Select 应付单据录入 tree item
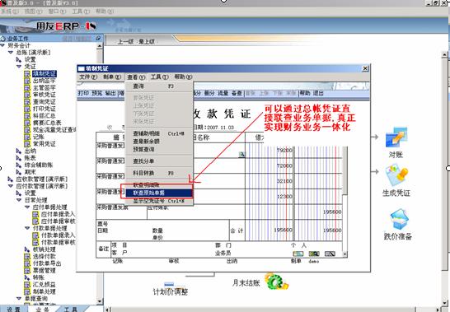Image resolution: width=450 pixels, height=312 pixels. tap(58, 214)
